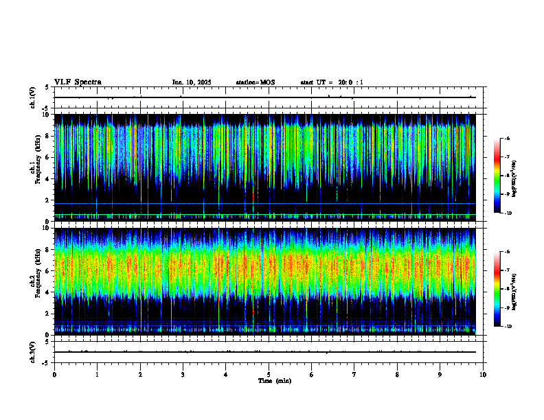
Task: Click the ch.1 spectrogram color scale bar
Action: coord(497,176)
